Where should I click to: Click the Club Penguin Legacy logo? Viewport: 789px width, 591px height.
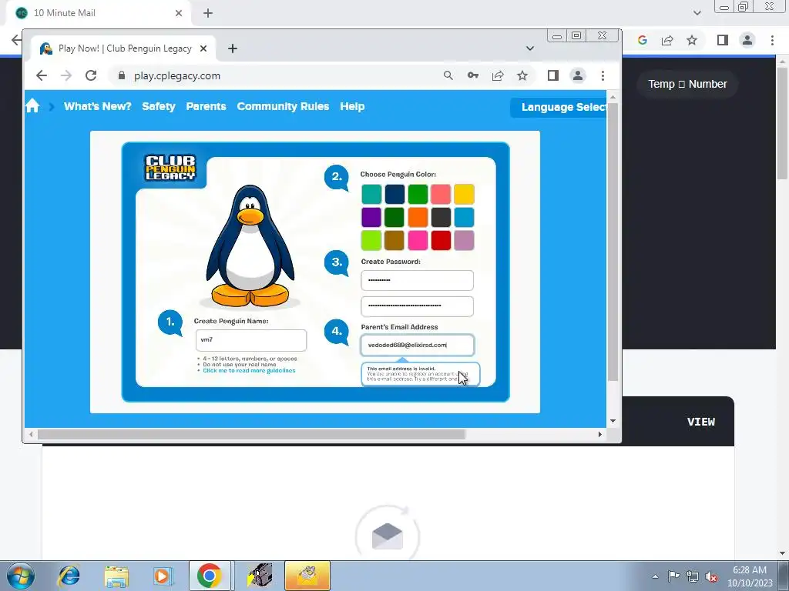(170, 168)
